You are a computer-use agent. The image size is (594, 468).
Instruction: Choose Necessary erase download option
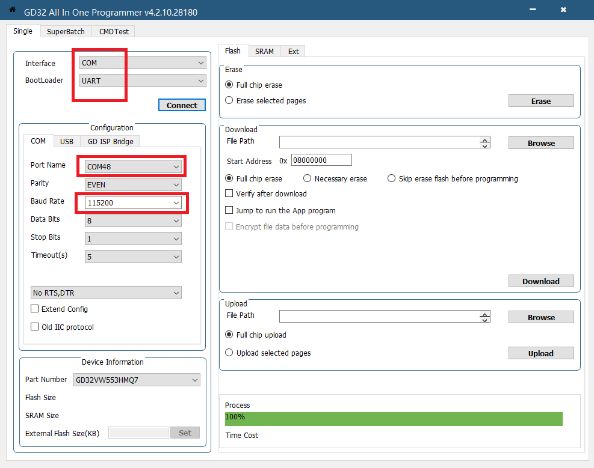click(307, 178)
